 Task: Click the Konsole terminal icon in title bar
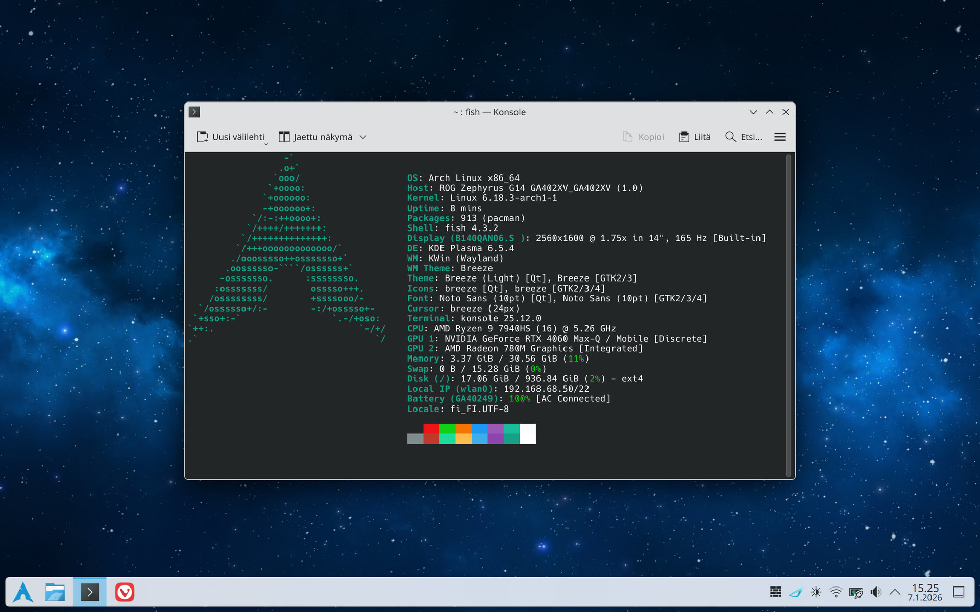(194, 112)
